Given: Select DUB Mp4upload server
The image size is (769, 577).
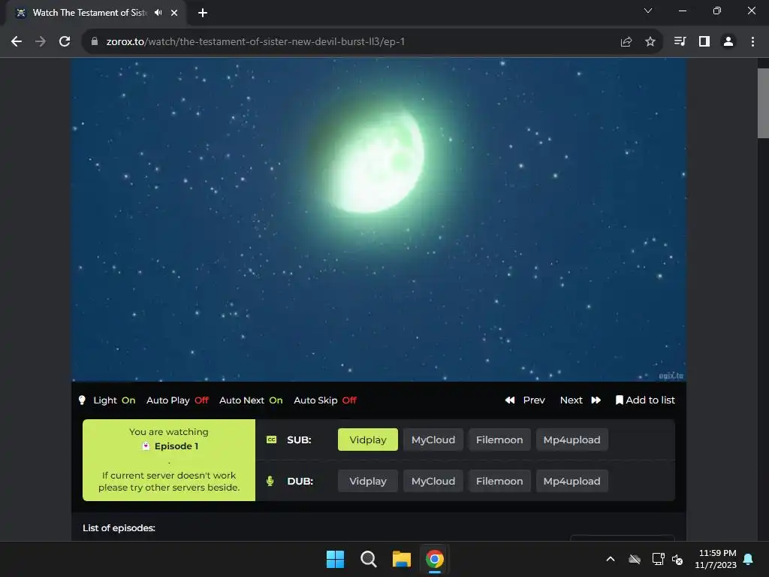Looking at the screenshot, I should point(571,481).
